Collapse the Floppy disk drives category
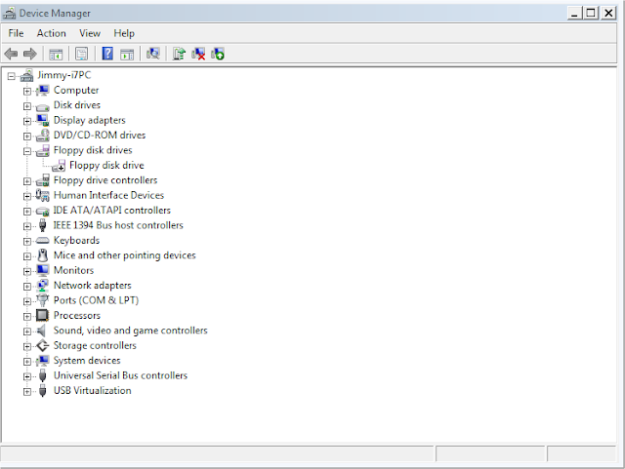 pyautogui.click(x=26, y=151)
